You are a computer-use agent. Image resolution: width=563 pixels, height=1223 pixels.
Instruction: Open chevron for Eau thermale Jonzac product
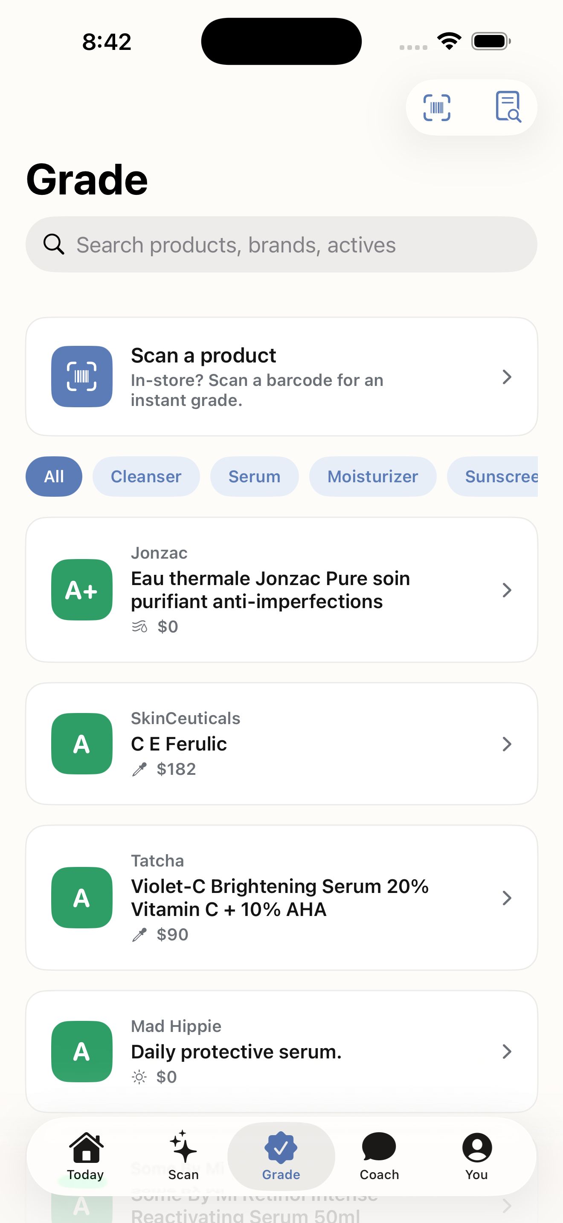coord(507,590)
